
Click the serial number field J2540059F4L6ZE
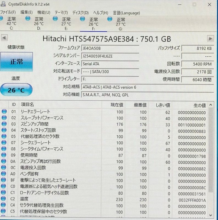point(110,56)
